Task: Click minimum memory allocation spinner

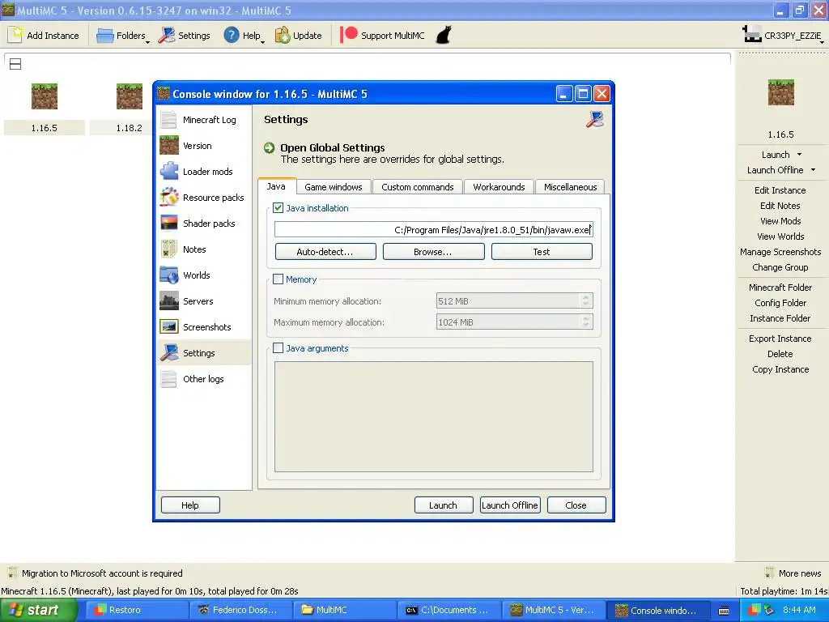Action: 585,301
